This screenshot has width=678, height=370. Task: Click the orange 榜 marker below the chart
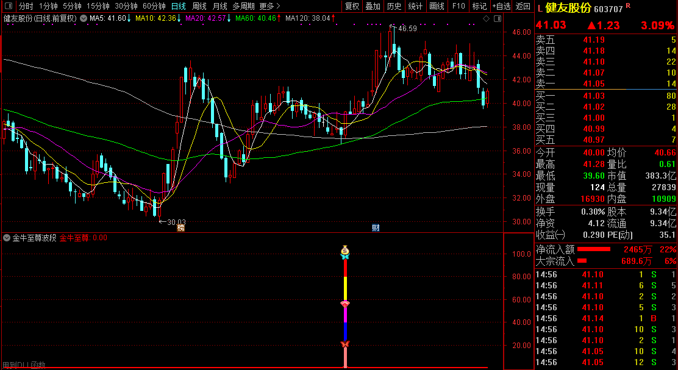(180, 227)
